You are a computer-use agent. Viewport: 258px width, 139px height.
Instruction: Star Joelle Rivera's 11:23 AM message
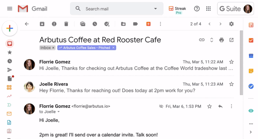click(x=232, y=84)
